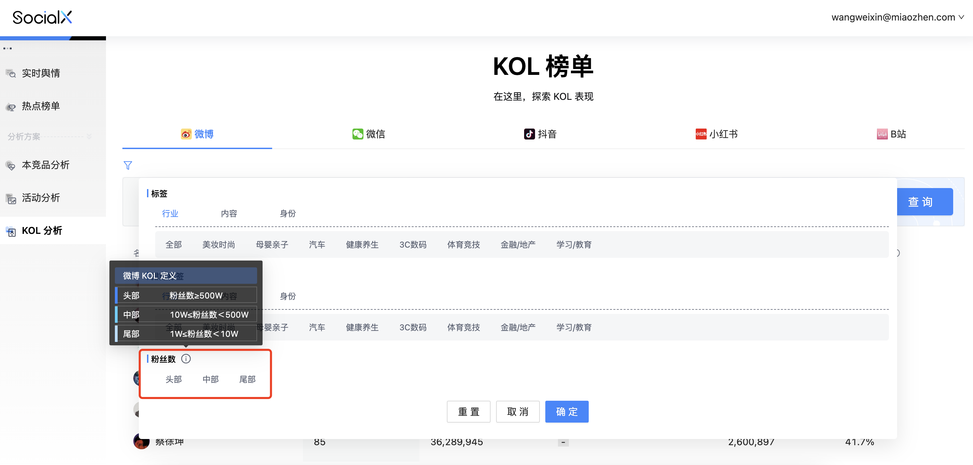Click the blue filter funnel icon

click(x=128, y=165)
